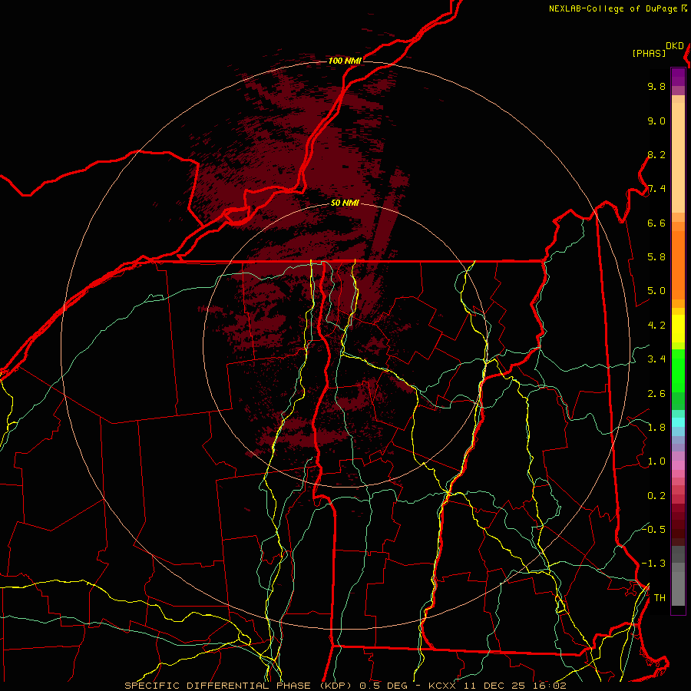Click the 5.8 scale label
691x691 pixels.
click(x=656, y=257)
